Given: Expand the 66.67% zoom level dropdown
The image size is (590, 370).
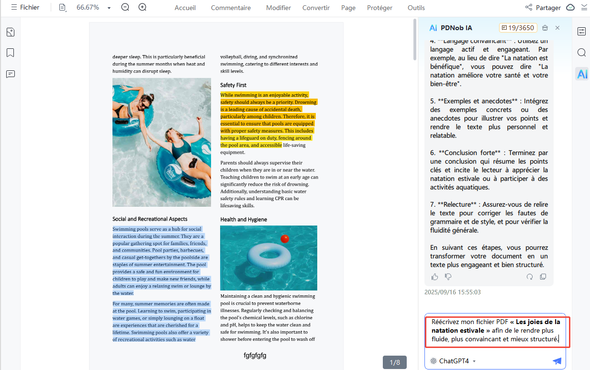Looking at the screenshot, I should tap(109, 8).
